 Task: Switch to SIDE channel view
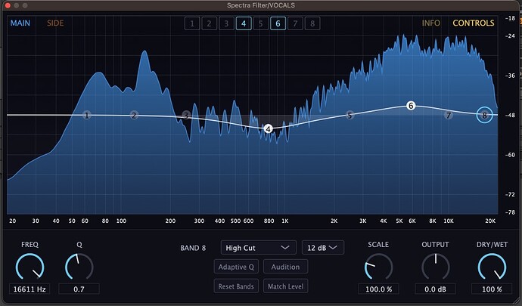pos(55,23)
